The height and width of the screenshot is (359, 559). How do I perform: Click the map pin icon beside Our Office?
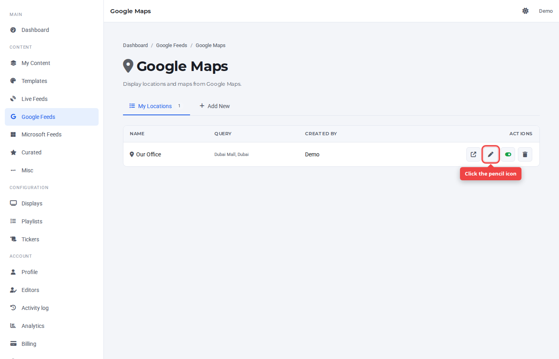click(x=132, y=154)
